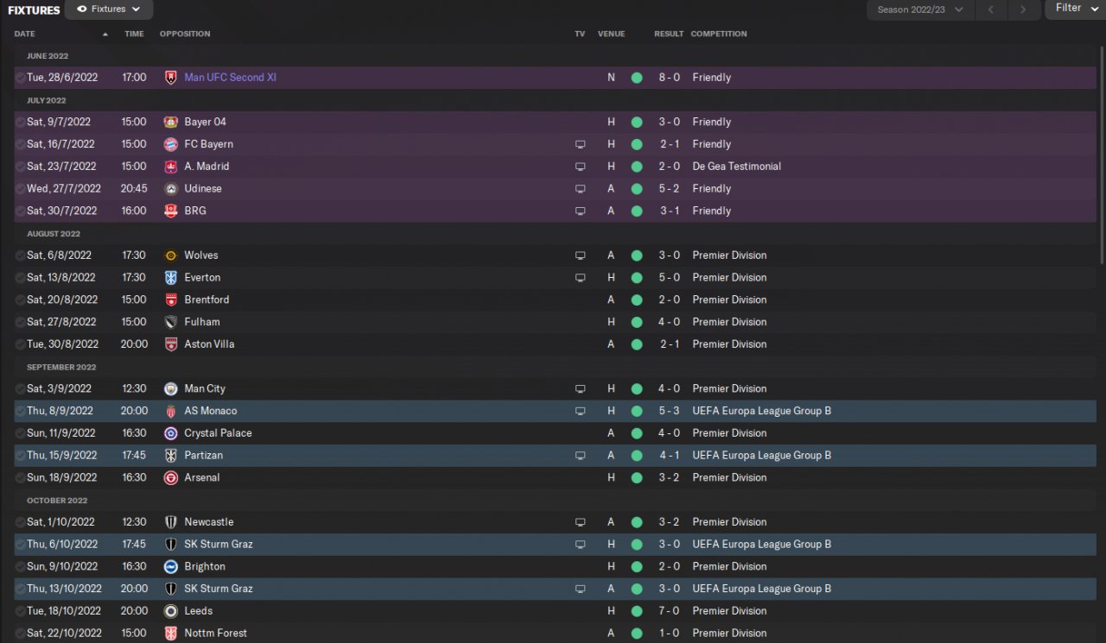Image resolution: width=1106 pixels, height=643 pixels.
Task: Click the green win indicator for Leeds match
Action: pos(637,611)
